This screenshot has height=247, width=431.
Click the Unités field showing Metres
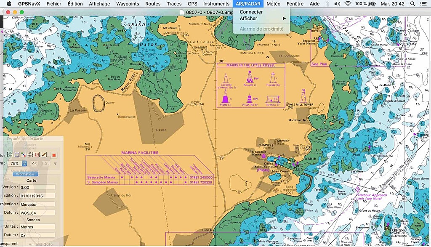click(37, 227)
